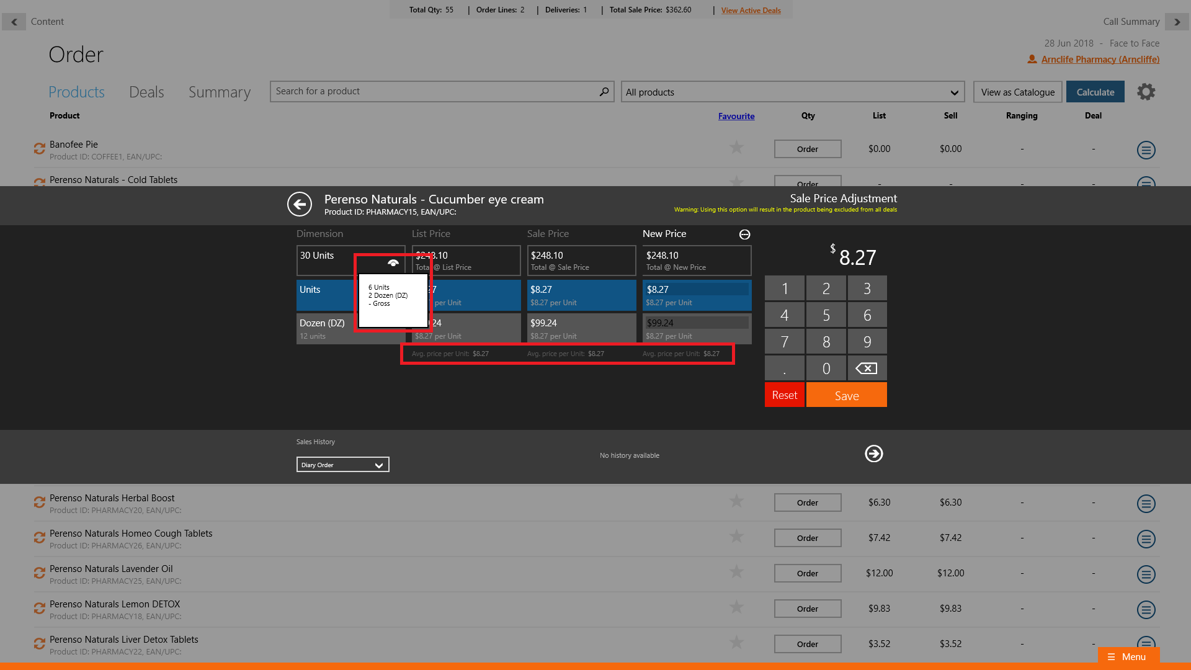The height and width of the screenshot is (670, 1191).
Task: Switch to the Deals tab
Action: point(146,92)
